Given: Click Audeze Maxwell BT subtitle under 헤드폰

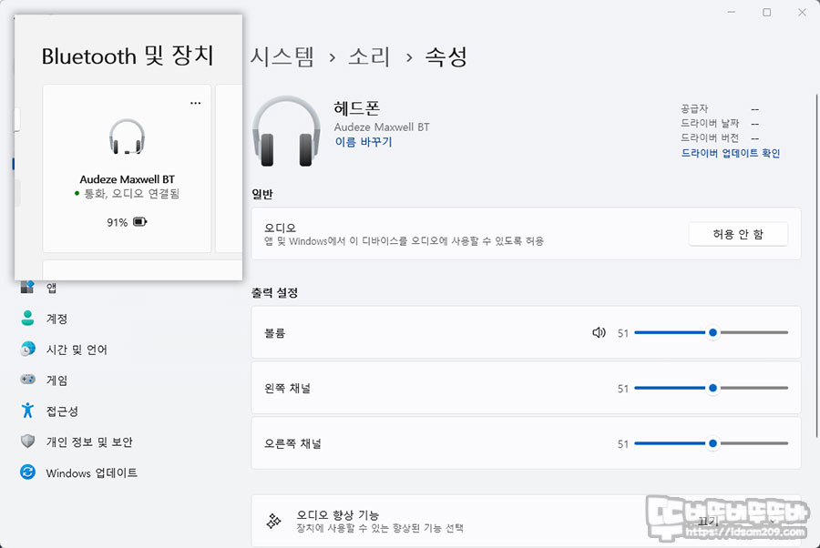Looking at the screenshot, I should [382, 127].
